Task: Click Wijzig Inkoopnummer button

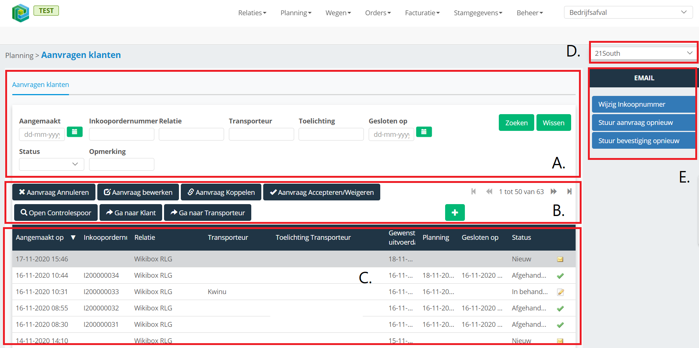Action: coord(643,104)
